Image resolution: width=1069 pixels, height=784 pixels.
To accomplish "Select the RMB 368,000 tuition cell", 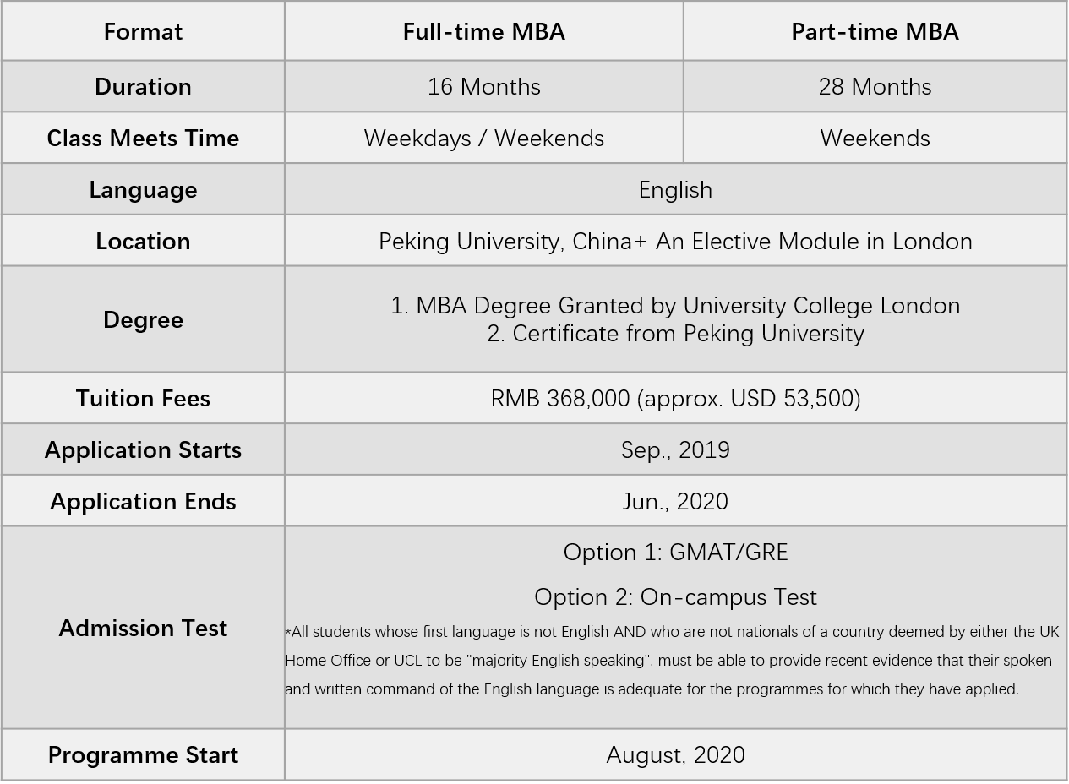I will 675,399.
